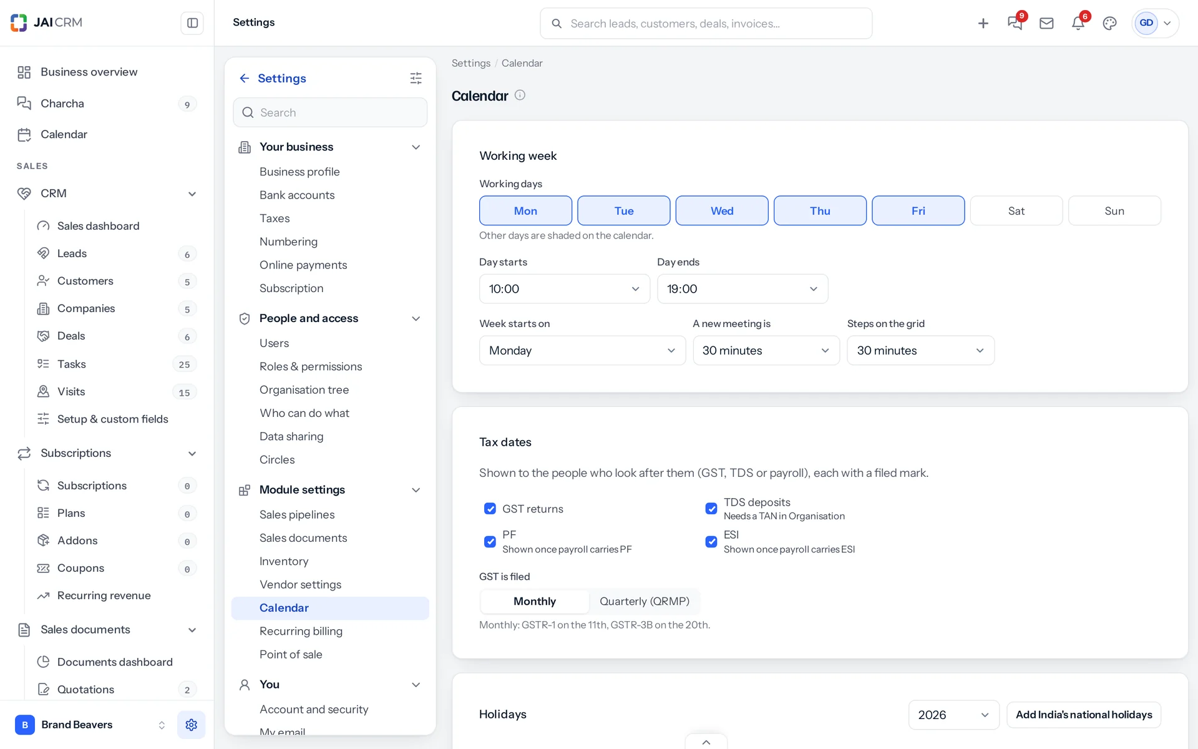Select Quarterly (QRMP) GST filing

pos(644,601)
